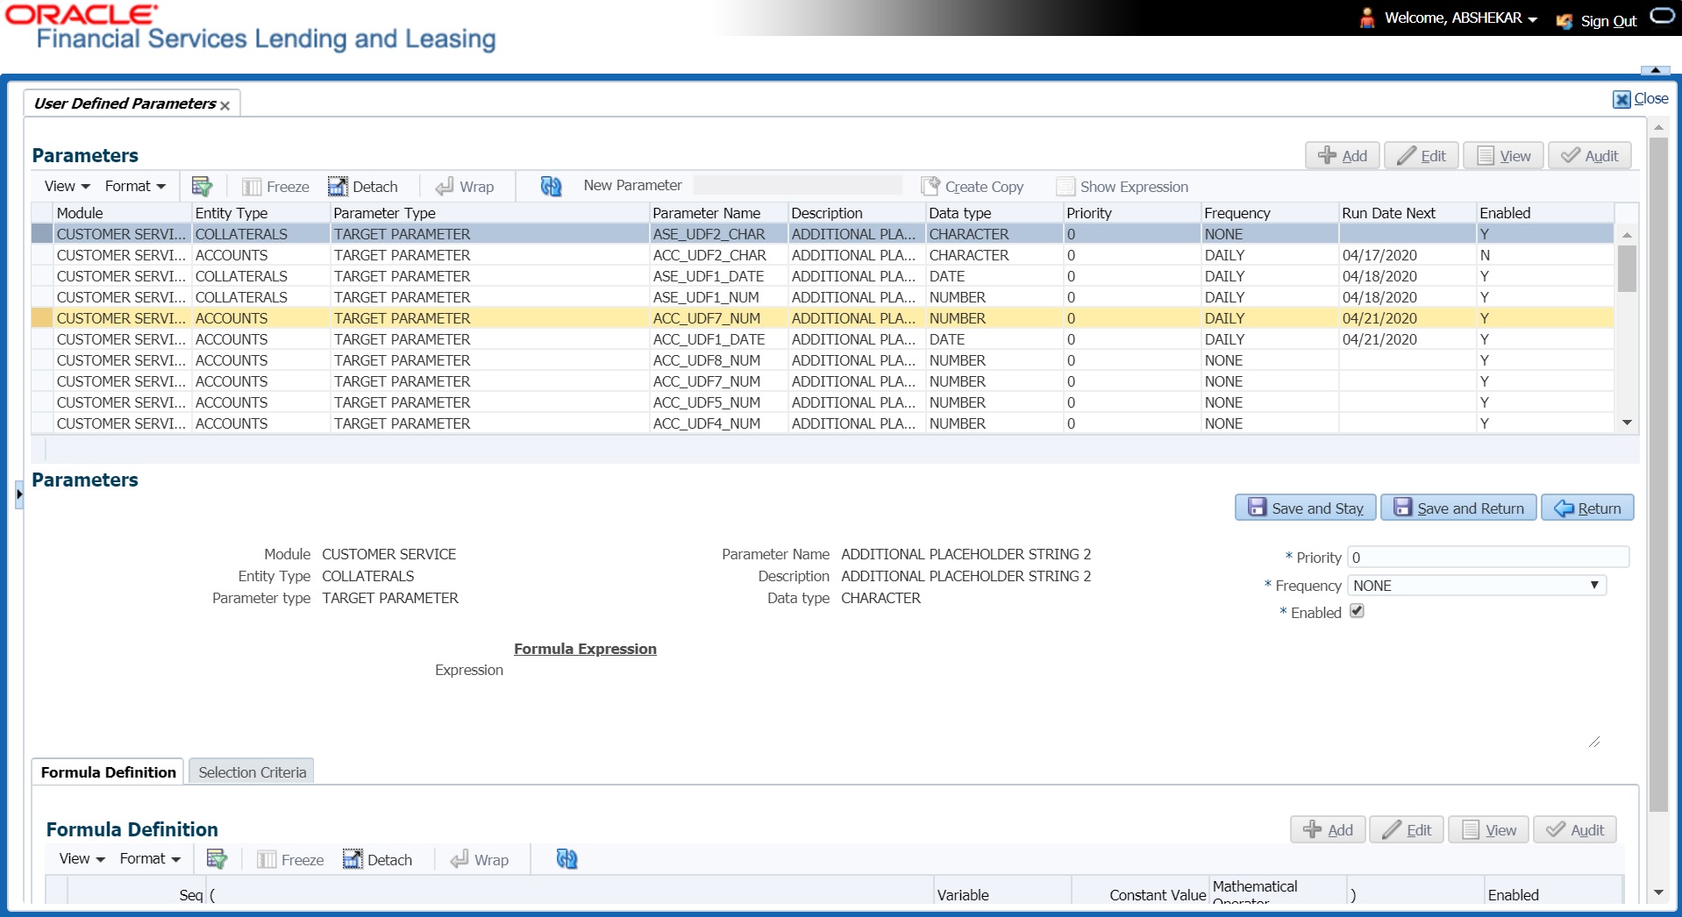Open the Parameters Format menu
1682x917 pixels.
tap(135, 186)
